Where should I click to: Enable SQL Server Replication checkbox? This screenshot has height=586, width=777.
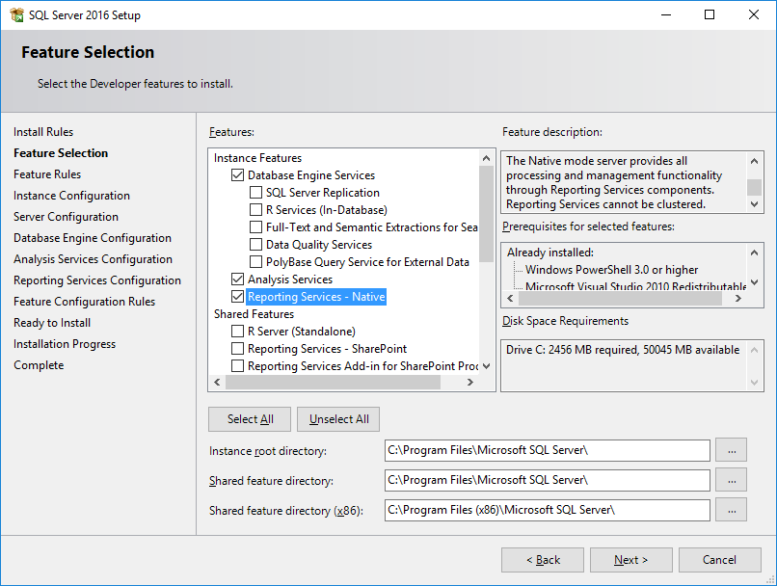(x=255, y=193)
